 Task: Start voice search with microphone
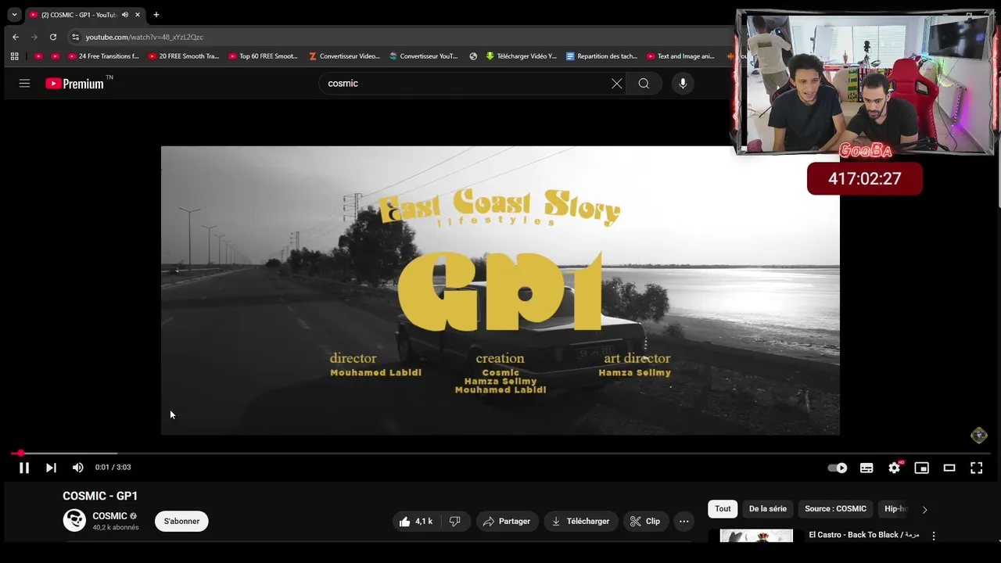683,84
